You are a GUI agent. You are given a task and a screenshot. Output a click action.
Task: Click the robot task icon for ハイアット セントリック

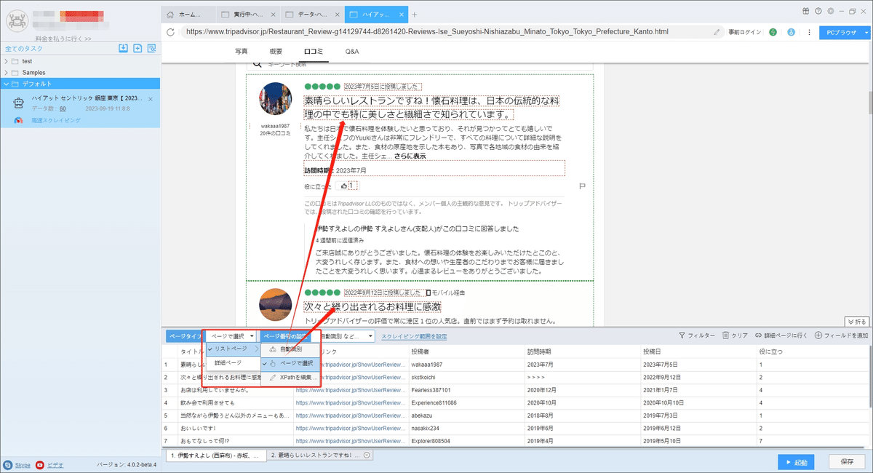pyautogui.click(x=20, y=103)
